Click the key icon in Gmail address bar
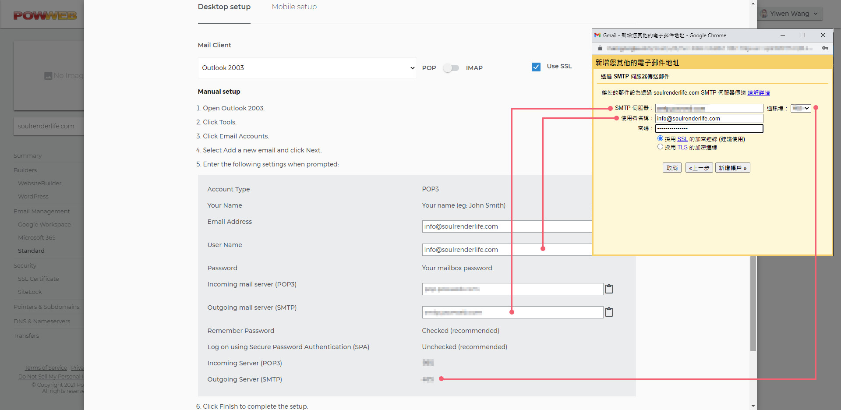 [825, 48]
